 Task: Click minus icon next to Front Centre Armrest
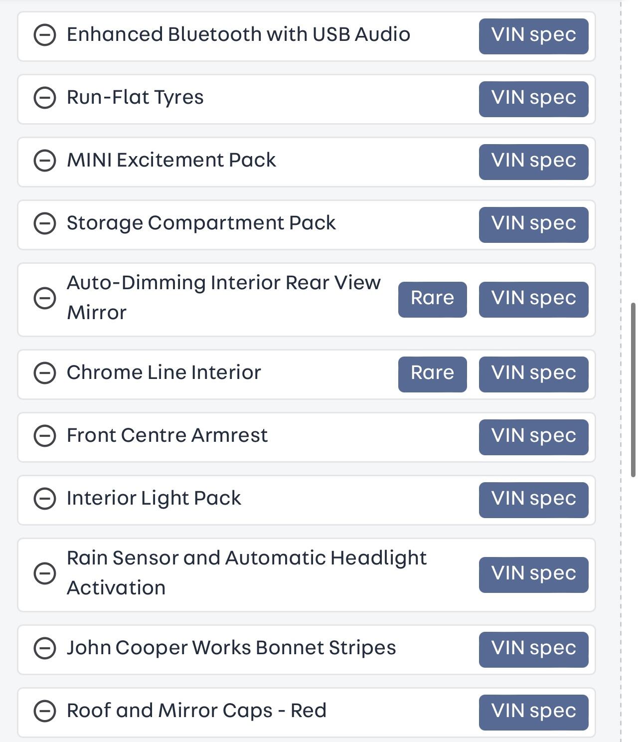point(44,436)
